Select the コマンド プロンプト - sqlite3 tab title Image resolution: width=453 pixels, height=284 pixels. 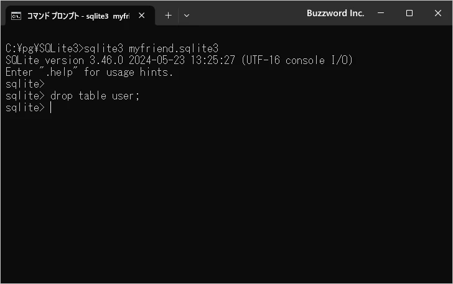(x=78, y=15)
